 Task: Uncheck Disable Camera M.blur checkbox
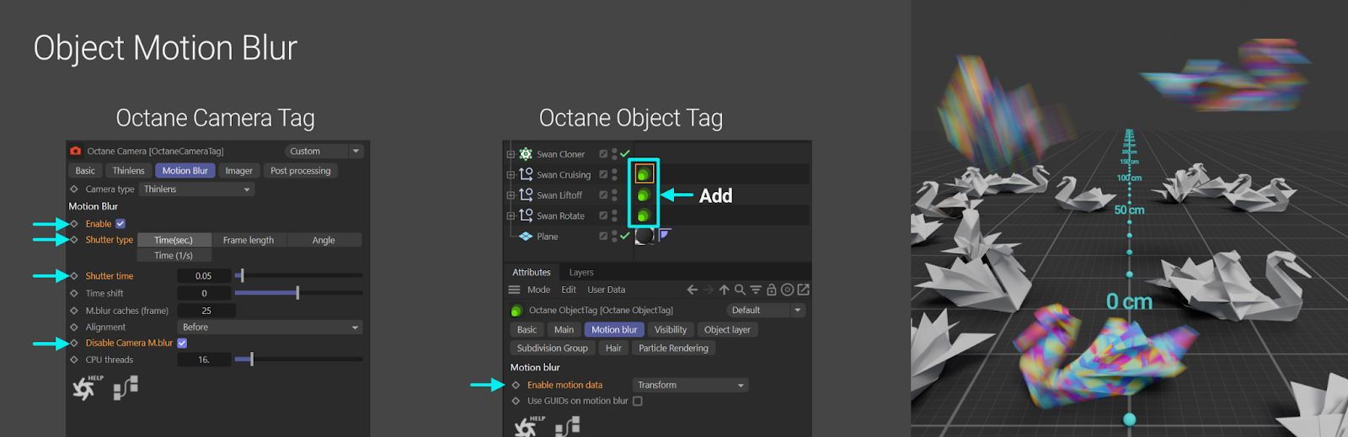tap(182, 344)
